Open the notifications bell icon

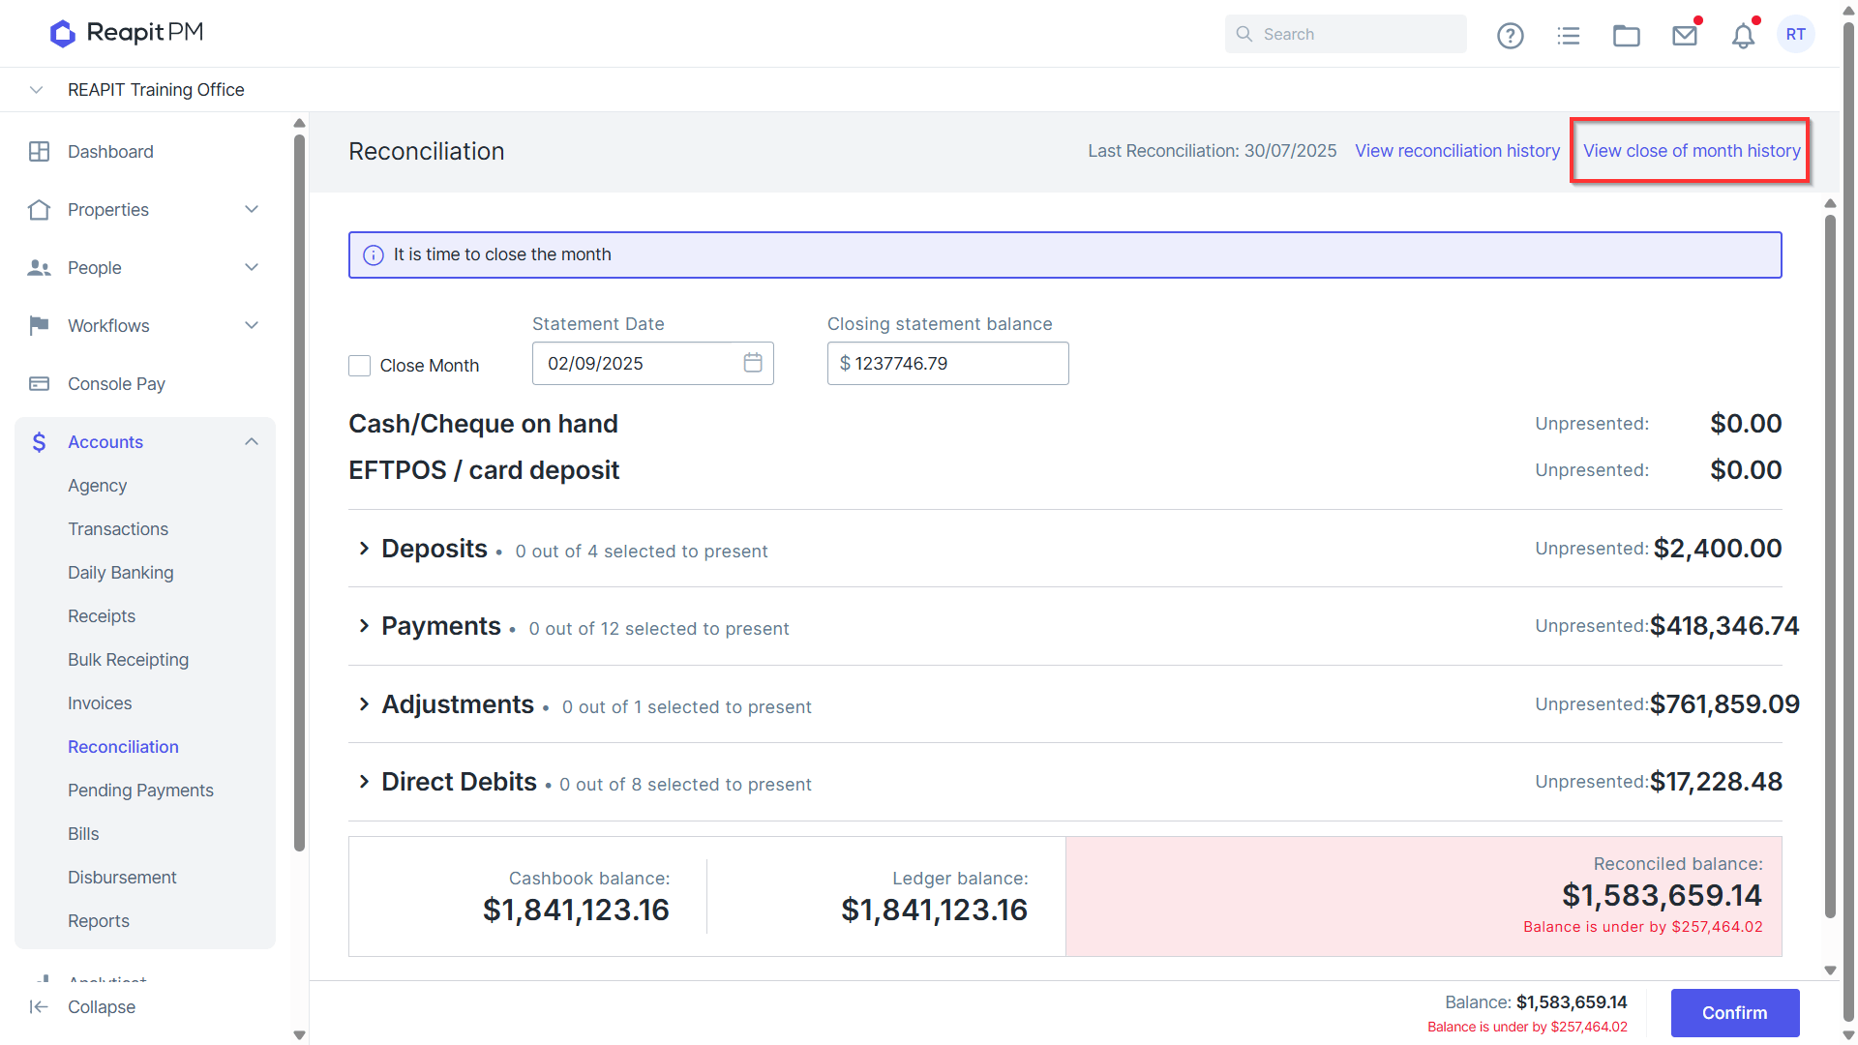1743,35
